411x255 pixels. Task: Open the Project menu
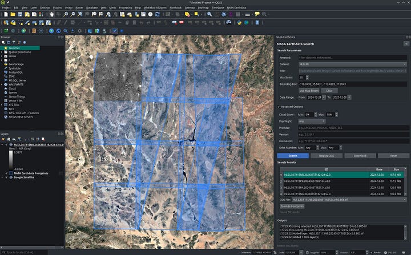coord(6,8)
